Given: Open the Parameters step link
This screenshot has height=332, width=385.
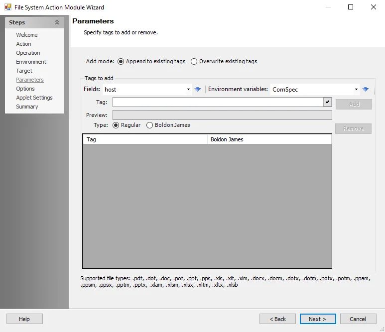Looking at the screenshot, I should (x=30, y=80).
